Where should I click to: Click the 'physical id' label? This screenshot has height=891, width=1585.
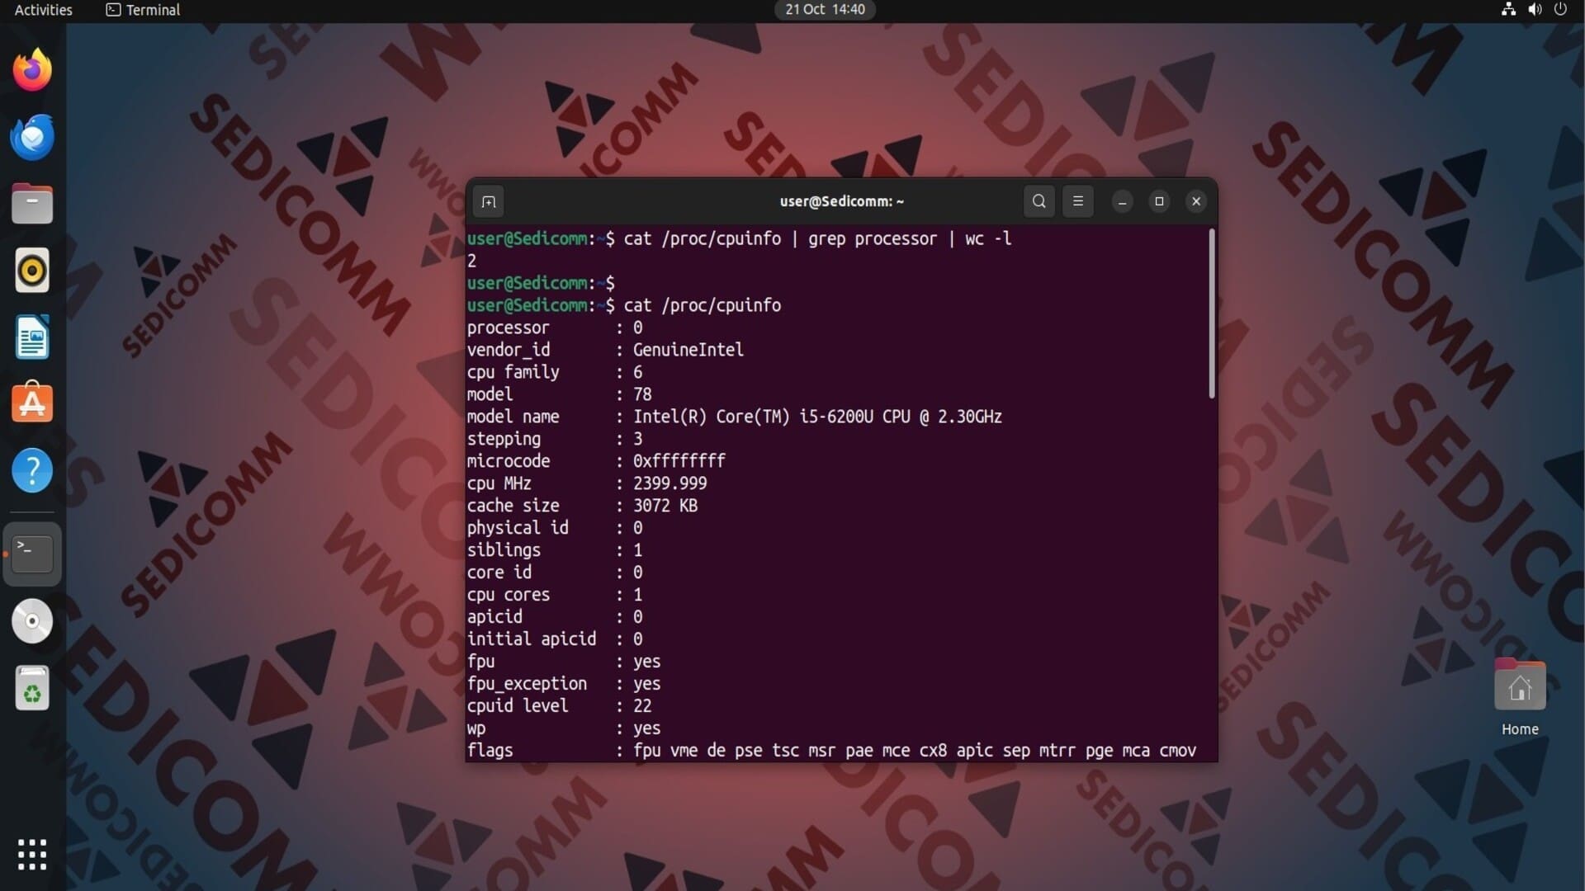(518, 528)
